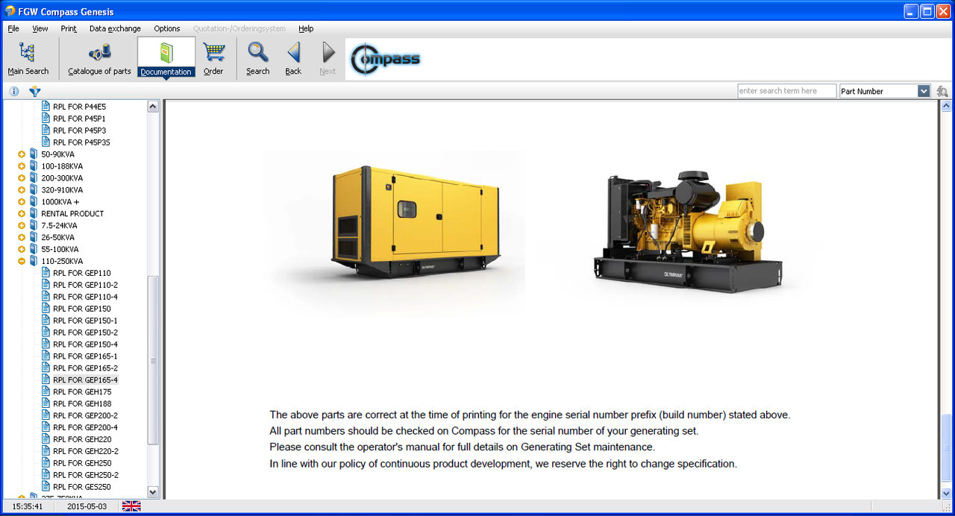The height and width of the screenshot is (516, 955).
Task: Click tree panel scroll up arrow
Action: pyautogui.click(x=153, y=107)
